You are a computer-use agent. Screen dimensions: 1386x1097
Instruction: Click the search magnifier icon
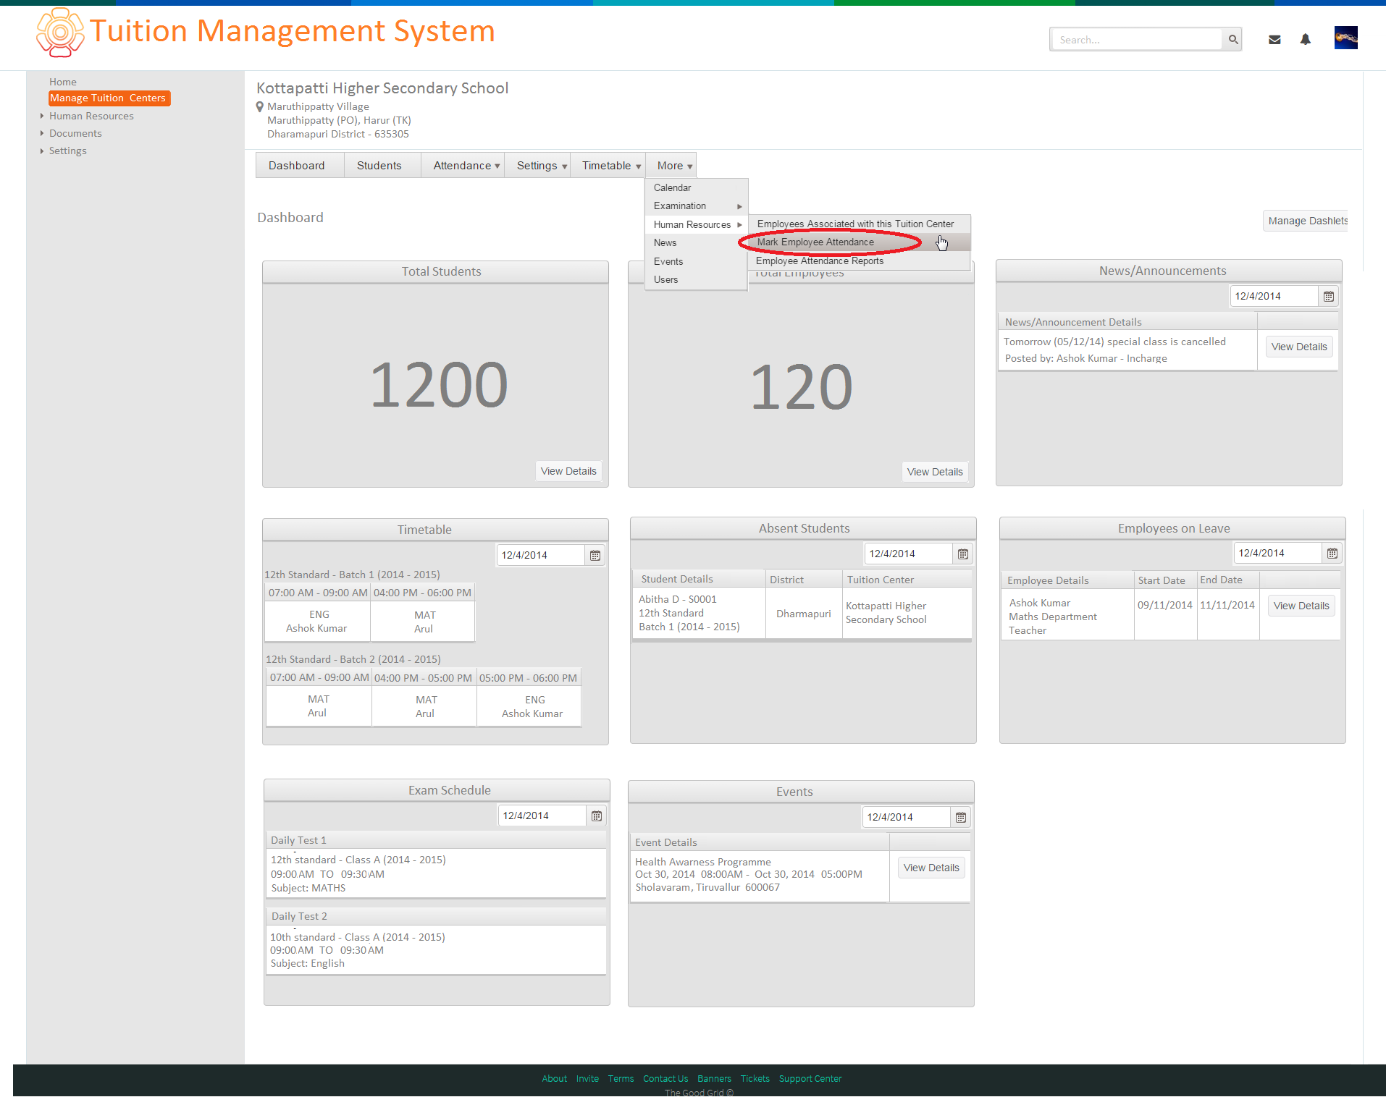(x=1232, y=40)
